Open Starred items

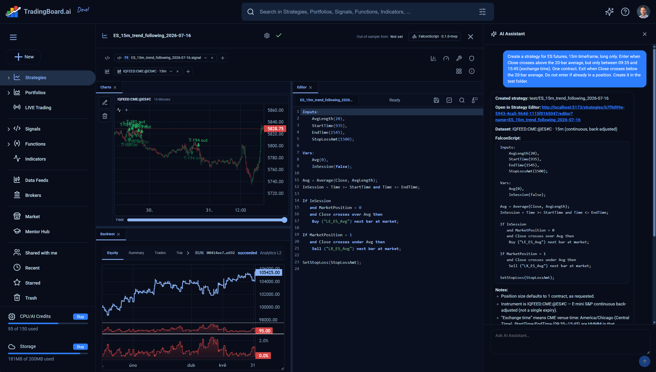pos(33,283)
